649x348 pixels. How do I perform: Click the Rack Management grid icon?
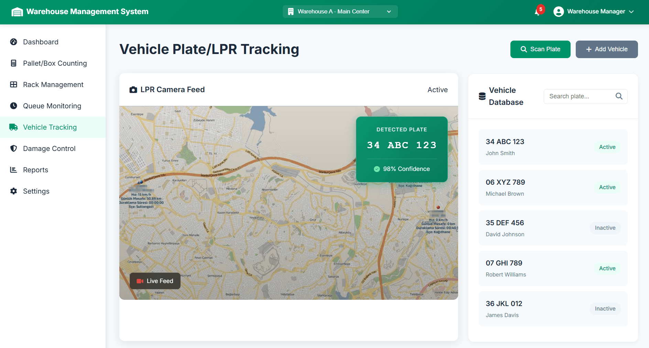(x=14, y=85)
